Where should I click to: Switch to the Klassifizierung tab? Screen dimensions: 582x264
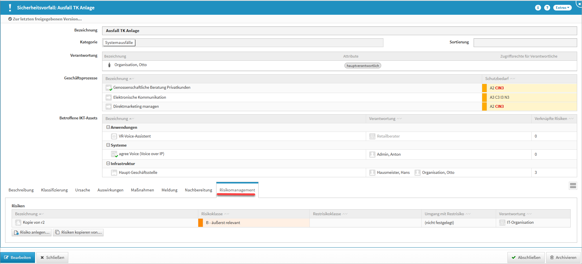[54, 190]
